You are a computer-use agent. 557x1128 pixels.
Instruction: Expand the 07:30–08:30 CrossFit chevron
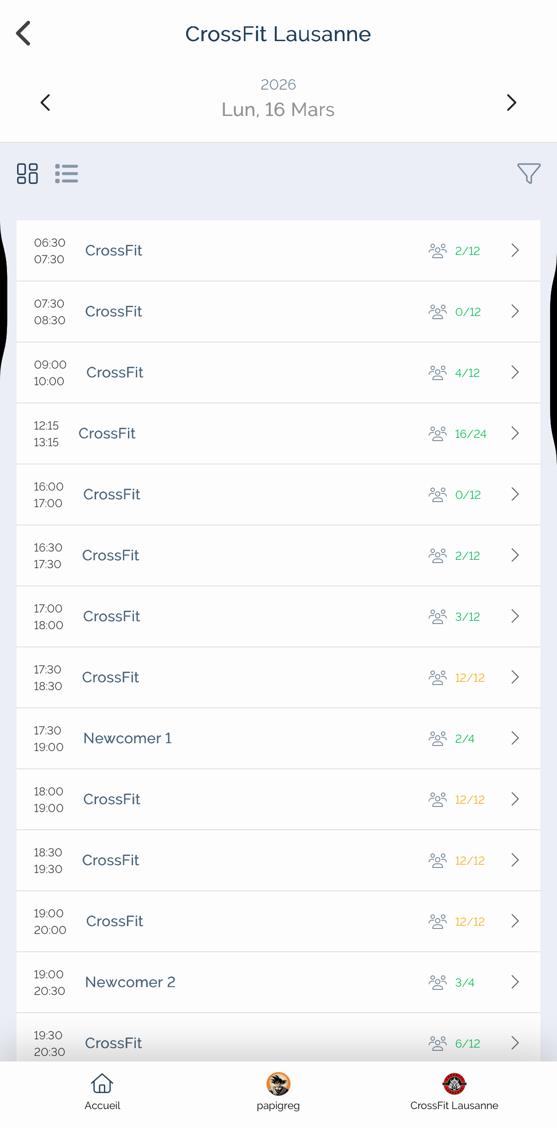click(515, 312)
